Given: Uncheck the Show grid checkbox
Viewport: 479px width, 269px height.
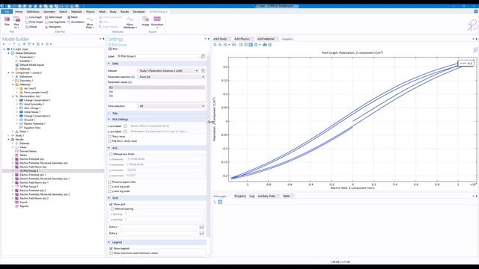Looking at the screenshot, I should click(x=111, y=204).
